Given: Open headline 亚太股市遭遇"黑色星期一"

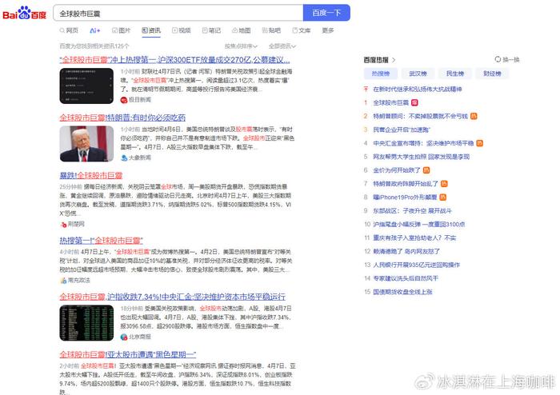Looking at the screenshot, I should tap(127, 354).
